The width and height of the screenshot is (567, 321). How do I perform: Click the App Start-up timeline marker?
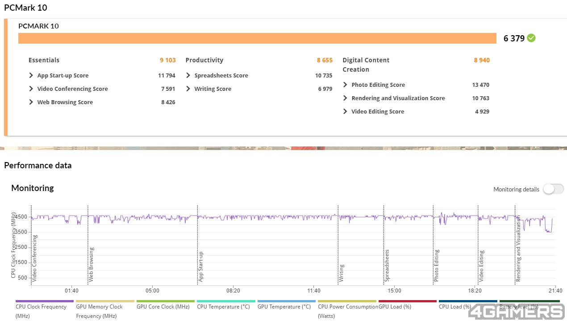click(x=201, y=267)
